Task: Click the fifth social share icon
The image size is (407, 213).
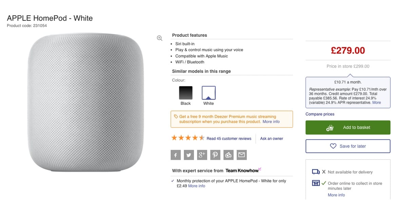Action: [228, 155]
